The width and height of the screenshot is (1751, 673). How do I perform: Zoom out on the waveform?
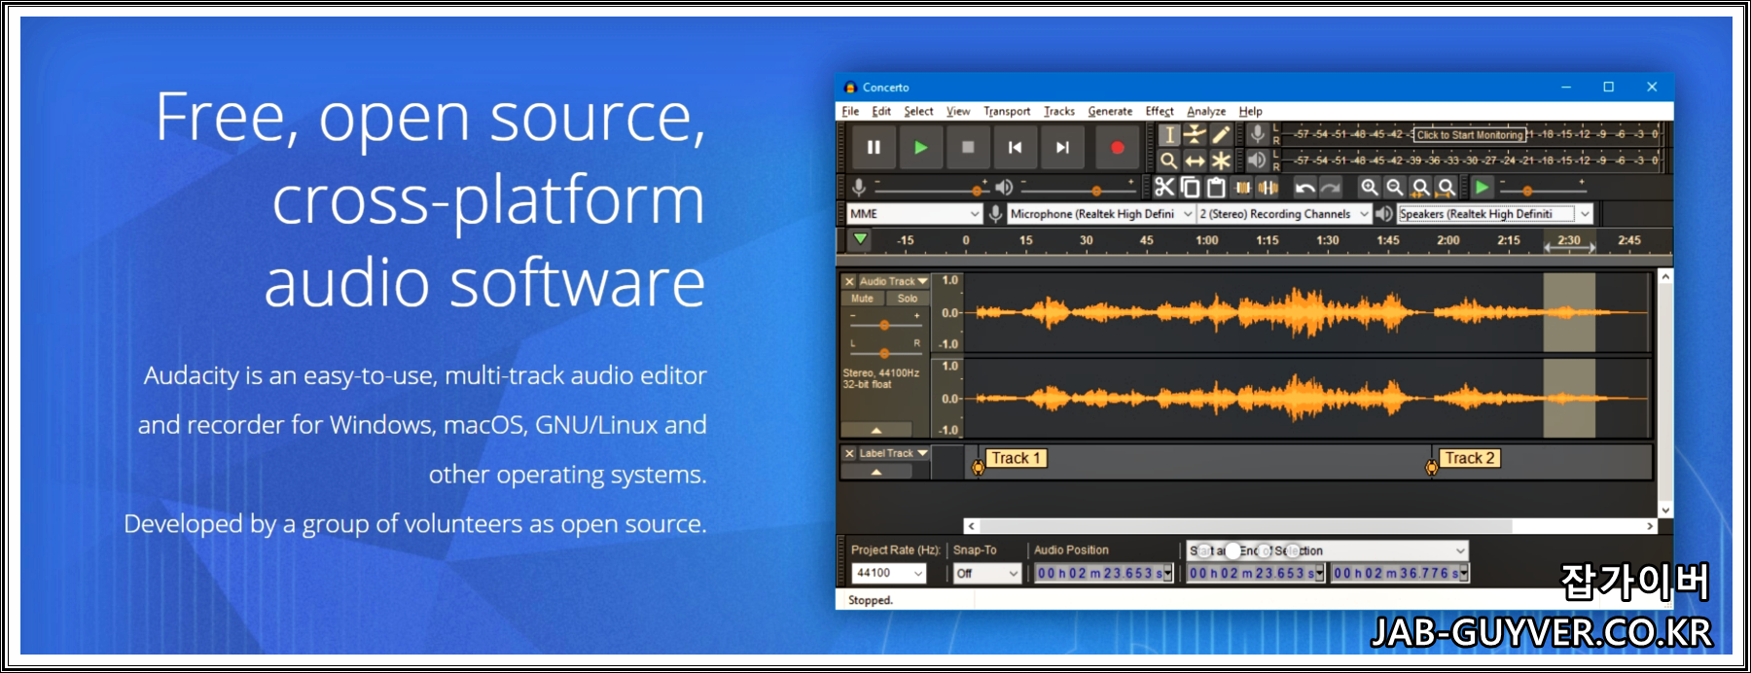(x=1395, y=188)
